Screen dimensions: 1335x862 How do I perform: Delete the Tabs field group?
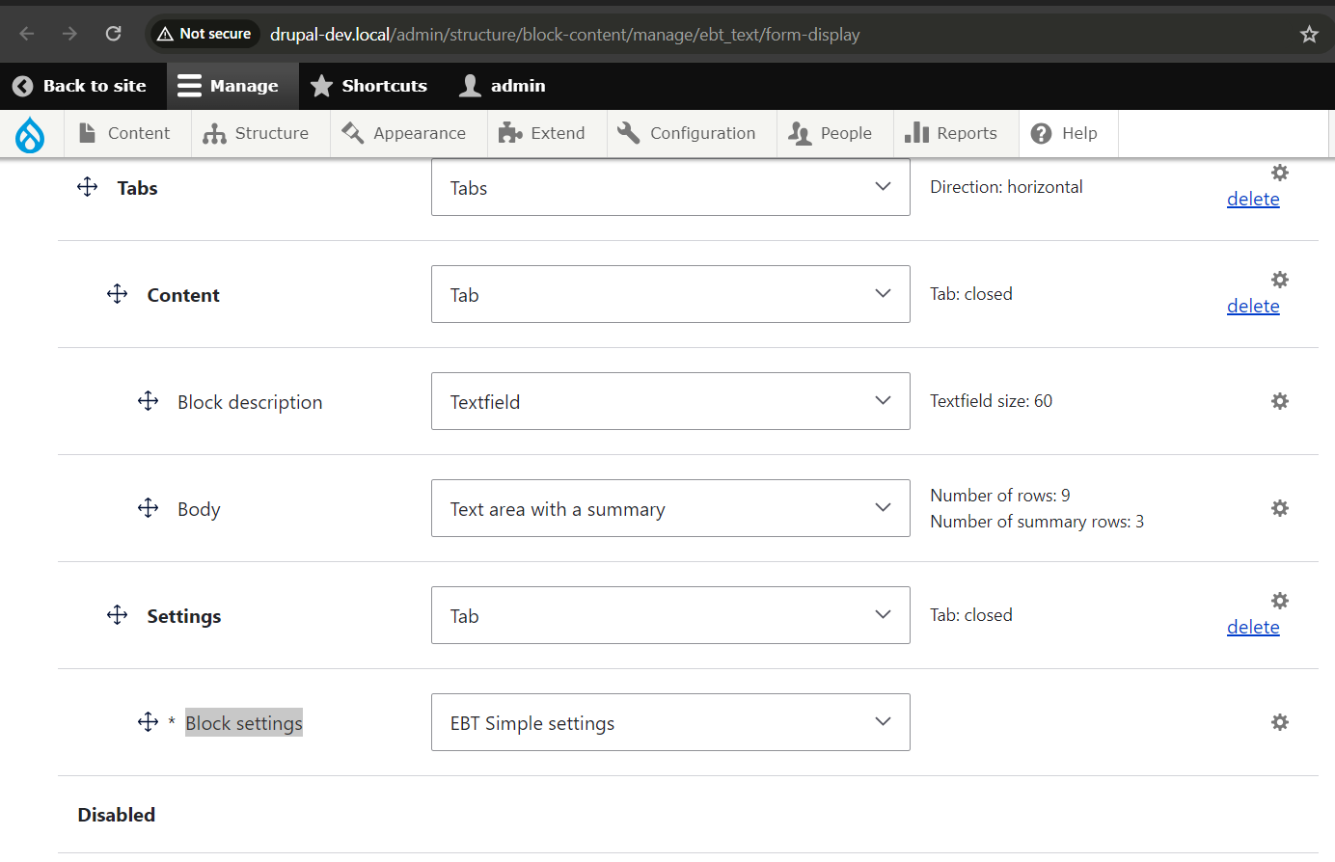[x=1253, y=199]
